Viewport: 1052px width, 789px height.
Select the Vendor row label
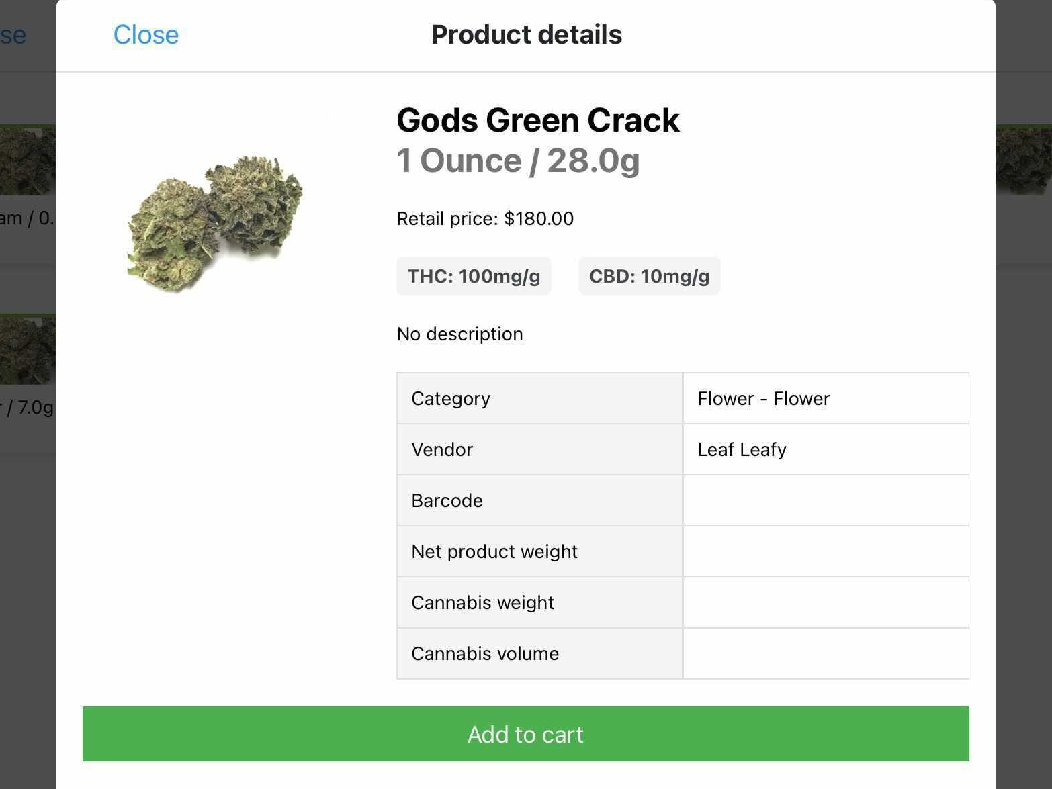pyautogui.click(x=442, y=450)
